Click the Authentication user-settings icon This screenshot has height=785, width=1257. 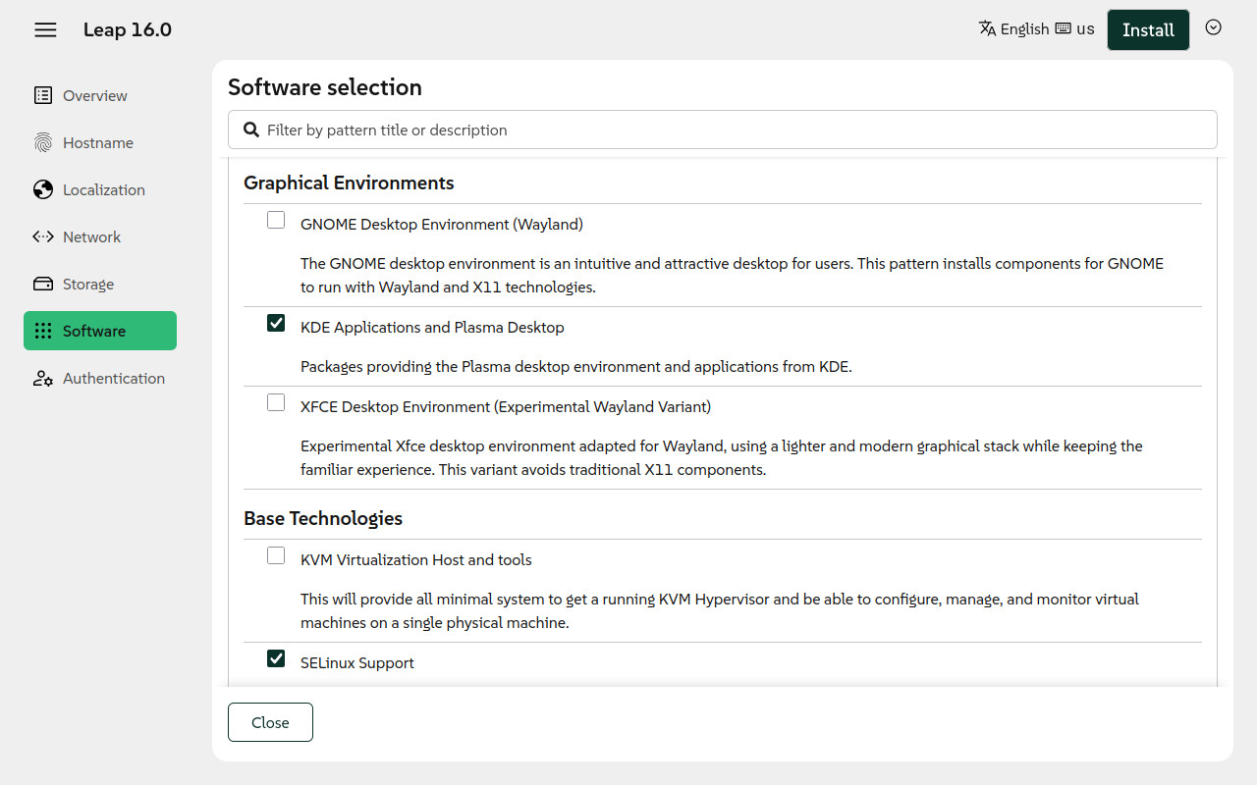[43, 378]
